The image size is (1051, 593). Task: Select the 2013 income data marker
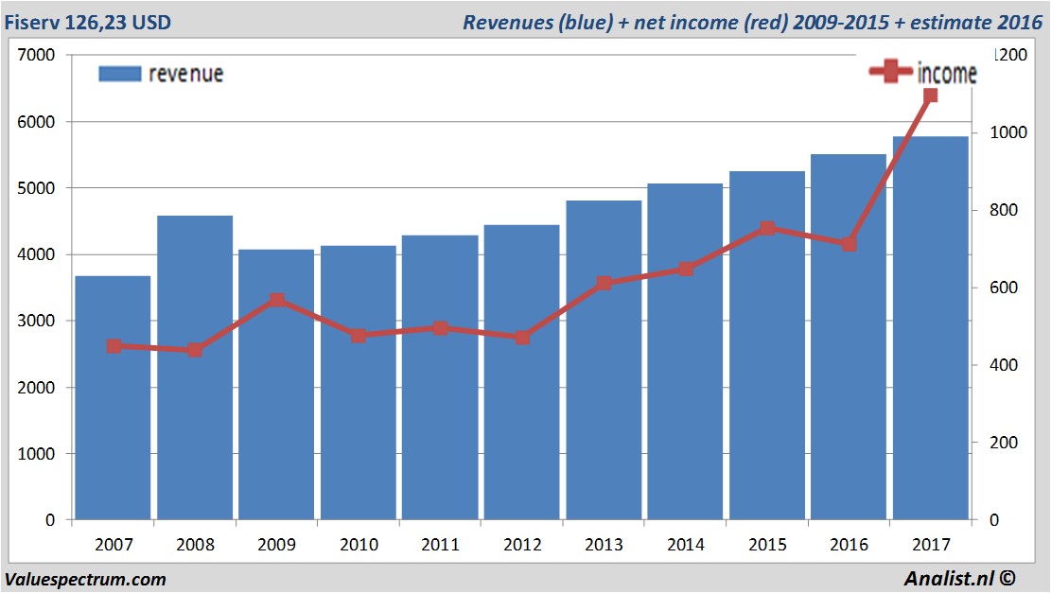[x=604, y=283]
